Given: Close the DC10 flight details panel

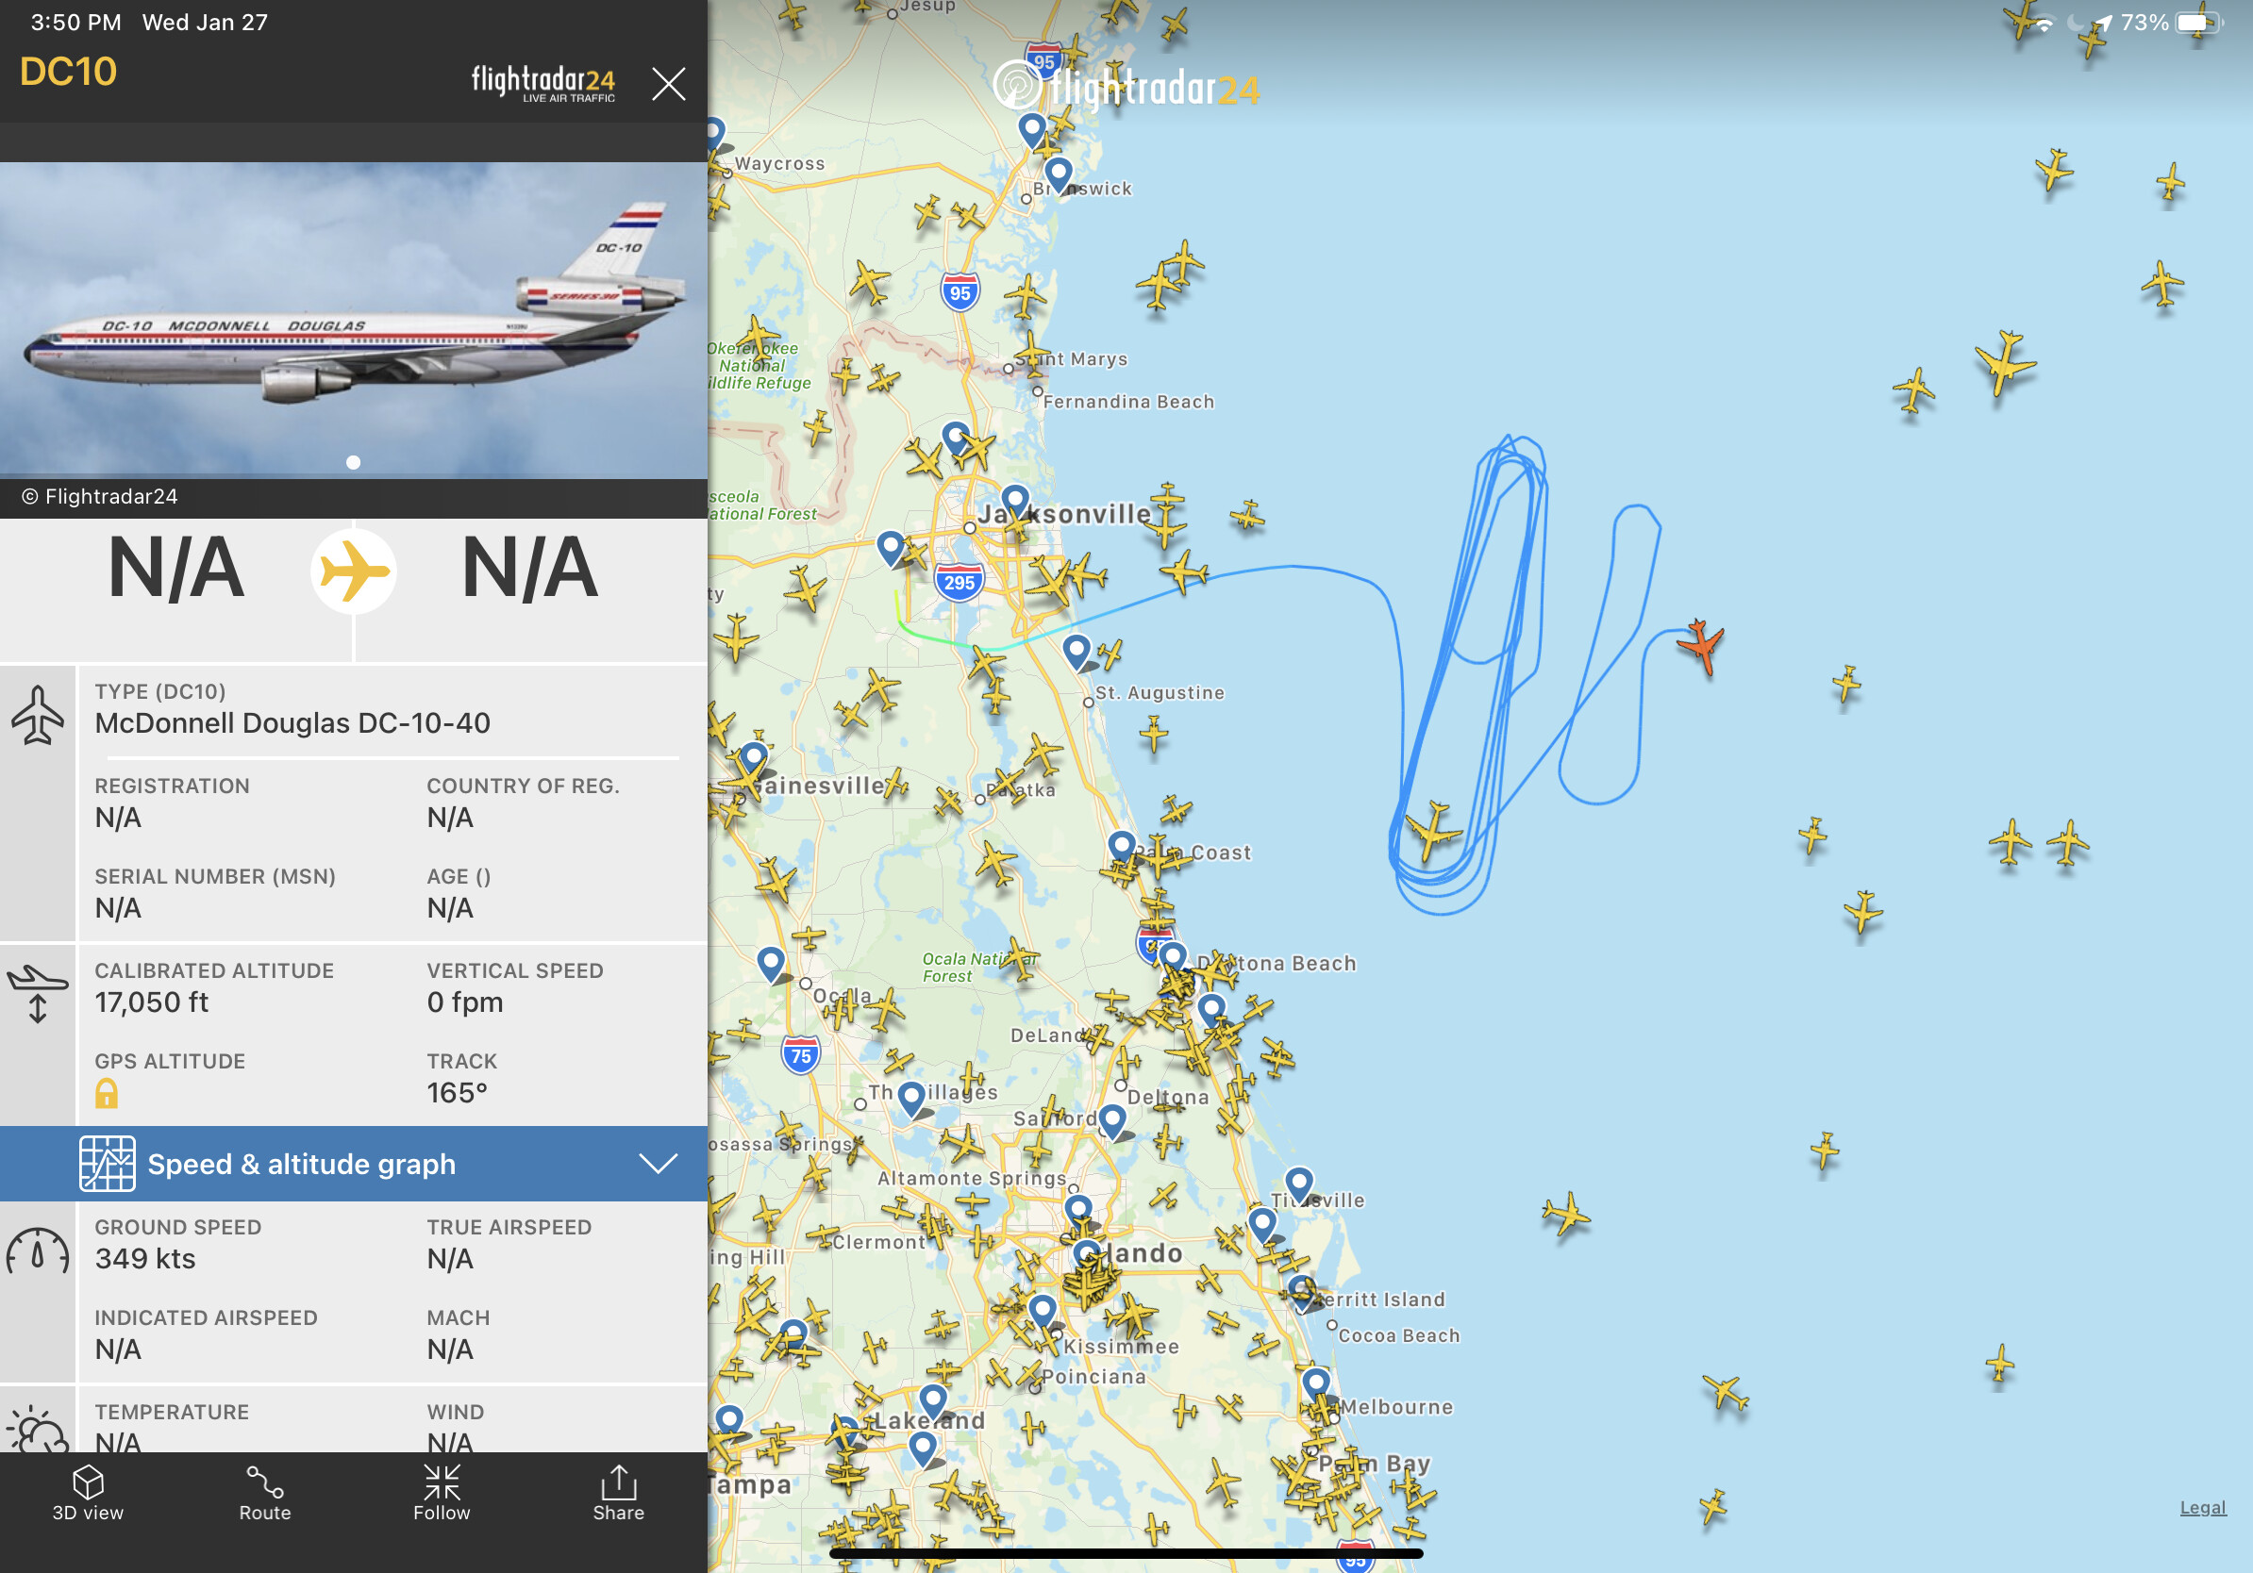Looking at the screenshot, I should pos(668,84).
